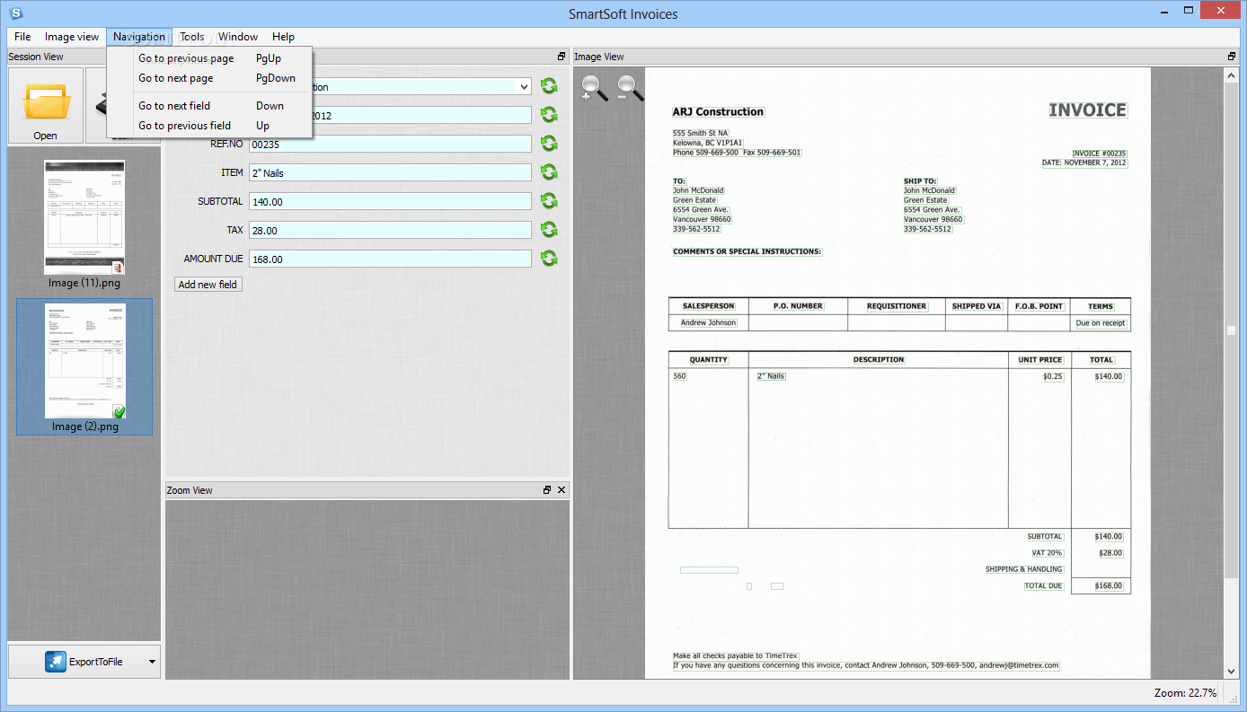This screenshot has height=712, width=1247.
Task: Choose Go to previous field
Action: tap(209, 126)
